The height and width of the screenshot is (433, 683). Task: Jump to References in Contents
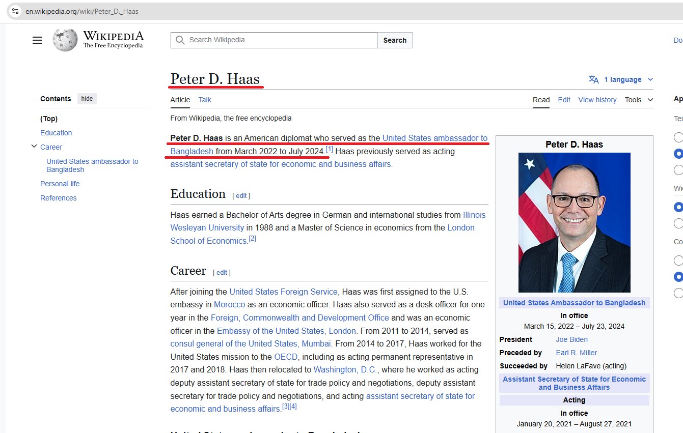[59, 198]
